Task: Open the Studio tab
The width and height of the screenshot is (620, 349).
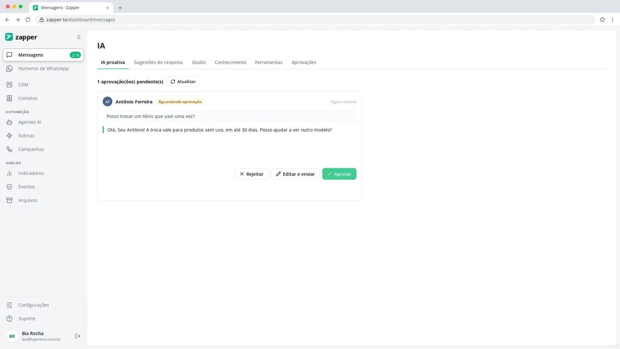Action: (199, 62)
